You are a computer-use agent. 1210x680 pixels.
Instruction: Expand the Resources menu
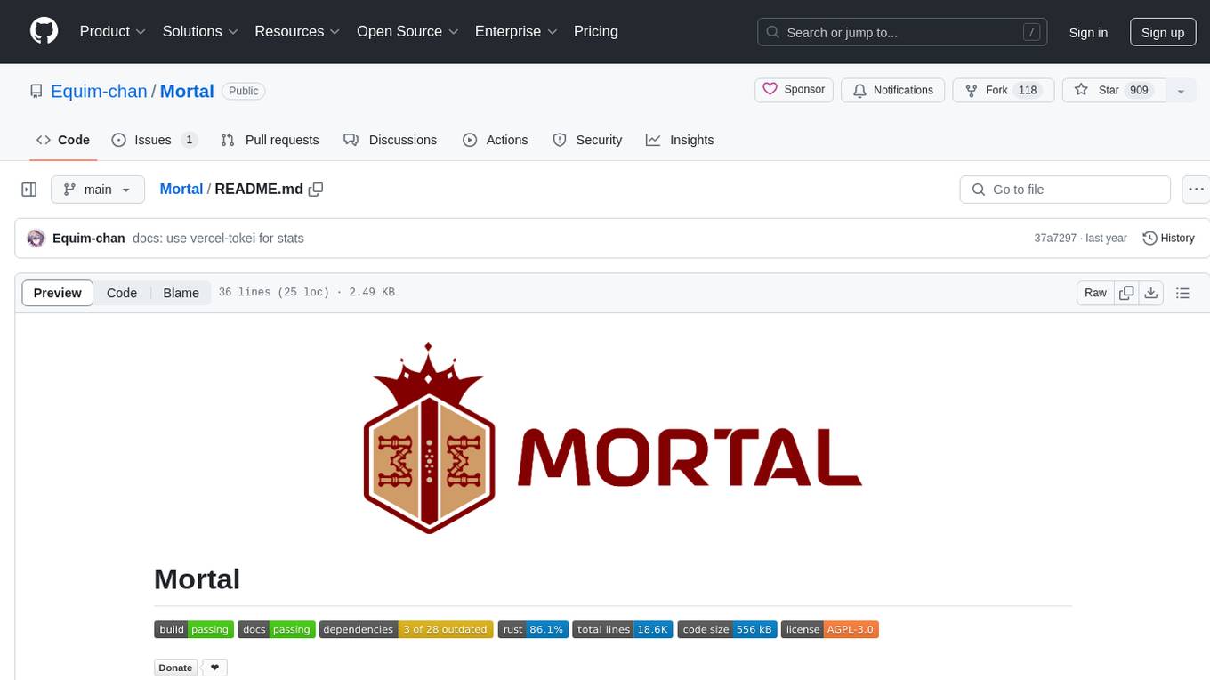pos(297,31)
